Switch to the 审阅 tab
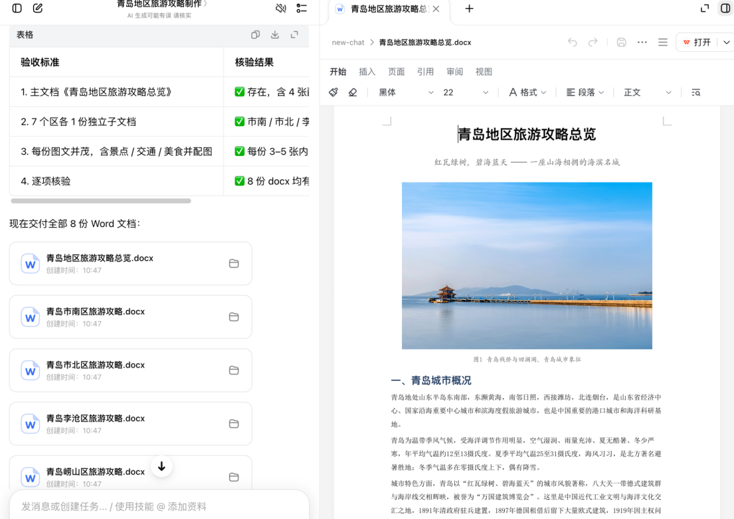The height and width of the screenshot is (519, 734). point(454,72)
